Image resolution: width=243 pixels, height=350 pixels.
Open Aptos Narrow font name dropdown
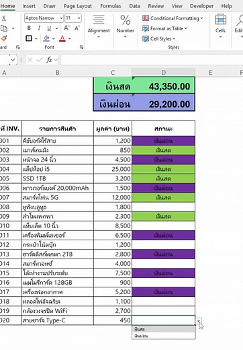coord(61,18)
